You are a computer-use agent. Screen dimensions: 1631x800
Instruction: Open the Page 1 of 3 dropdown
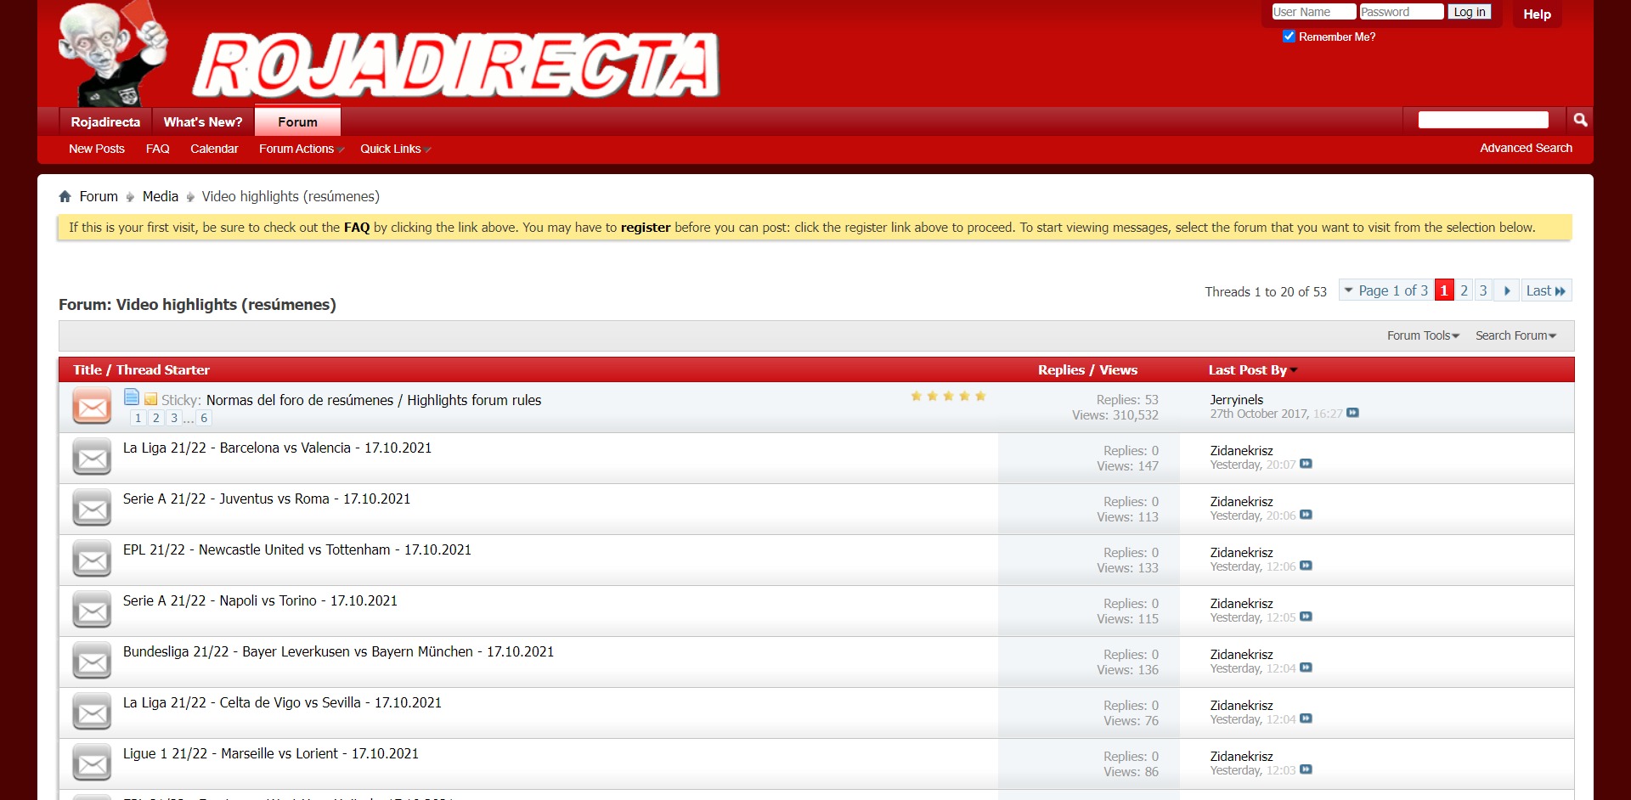(x=1386, y=290)
